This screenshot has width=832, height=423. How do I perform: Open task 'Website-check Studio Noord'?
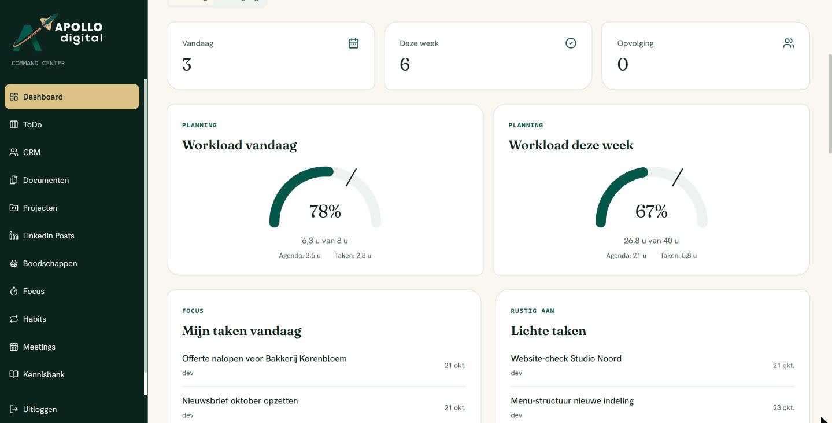[652, 365]
